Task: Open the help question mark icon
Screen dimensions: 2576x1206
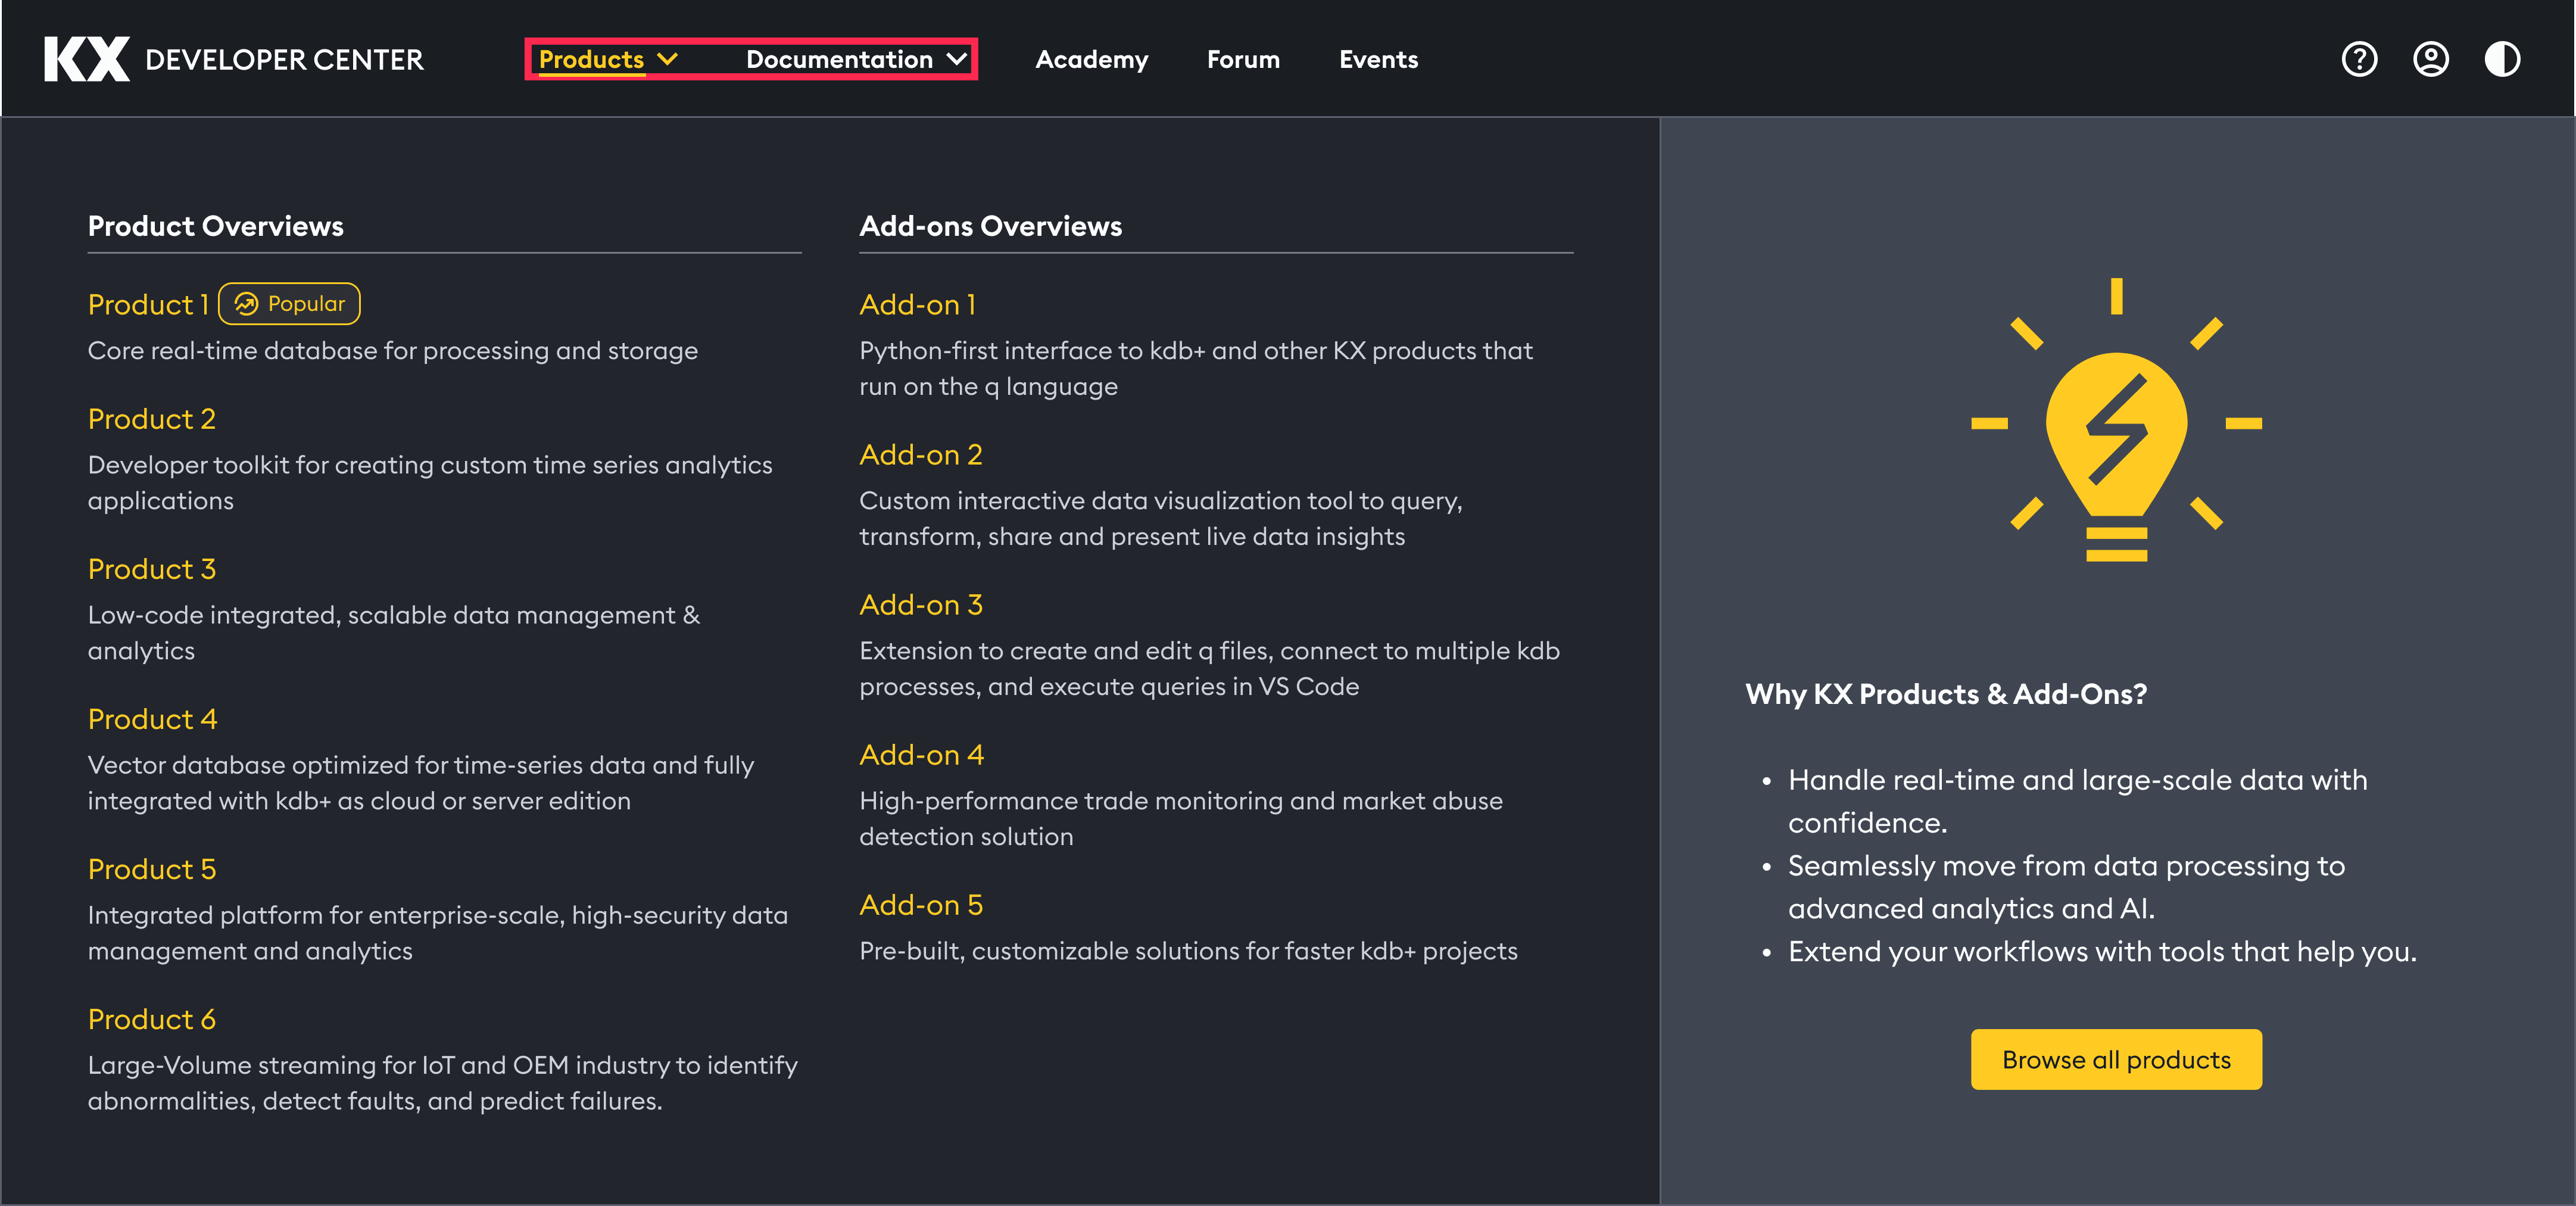Action: click(x=2359, y=59)
